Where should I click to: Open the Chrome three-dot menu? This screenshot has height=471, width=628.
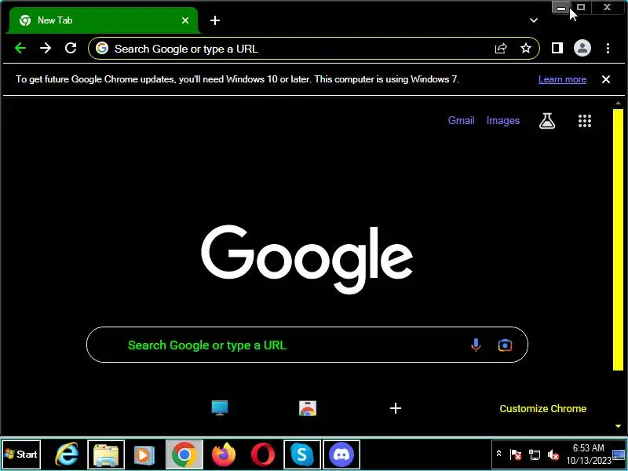click(x=608, y=49)
